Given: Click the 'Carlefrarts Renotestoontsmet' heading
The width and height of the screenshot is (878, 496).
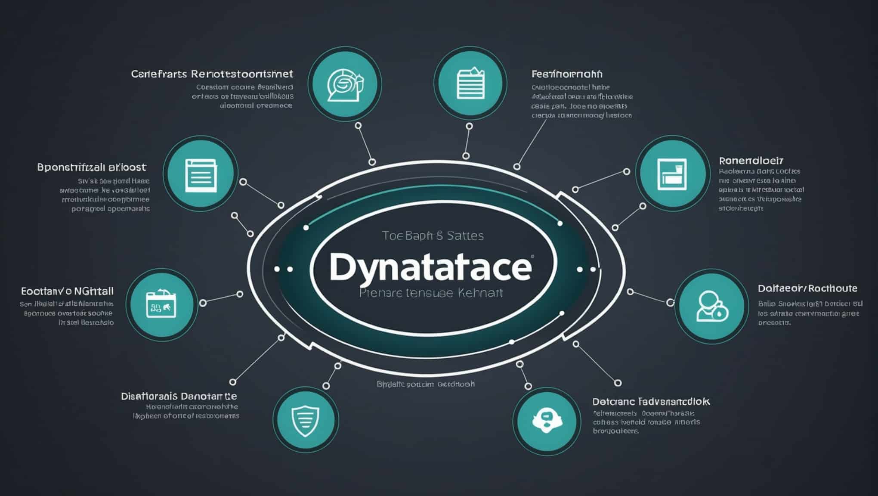Looking at the screenshot, I should 212,74.
